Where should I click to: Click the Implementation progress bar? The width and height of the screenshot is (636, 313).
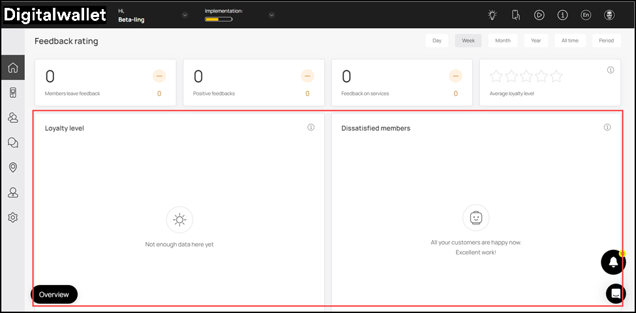[219, 20]
